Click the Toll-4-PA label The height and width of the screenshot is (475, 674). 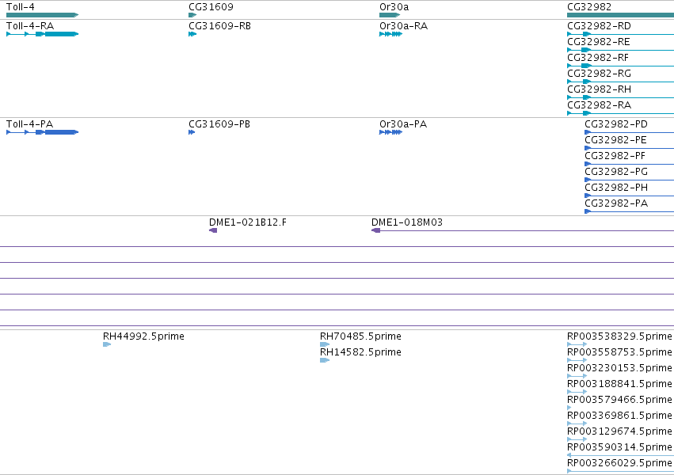pyautogui.click(x=29, y=124)
